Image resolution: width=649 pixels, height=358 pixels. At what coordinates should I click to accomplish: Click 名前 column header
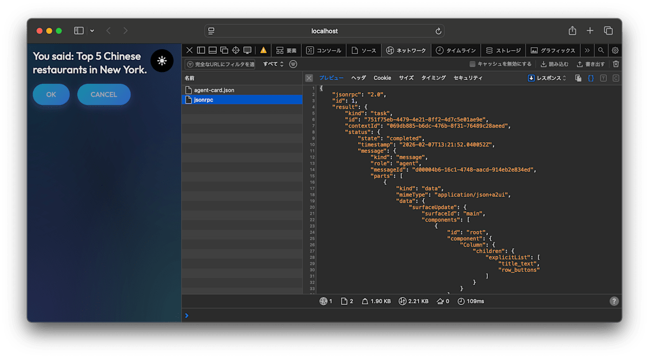click(242, 78)
